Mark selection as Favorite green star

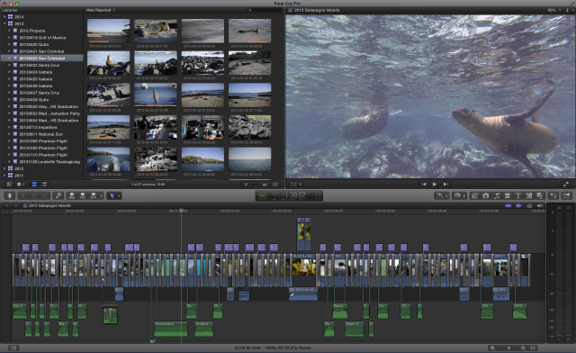coord(23,195)
